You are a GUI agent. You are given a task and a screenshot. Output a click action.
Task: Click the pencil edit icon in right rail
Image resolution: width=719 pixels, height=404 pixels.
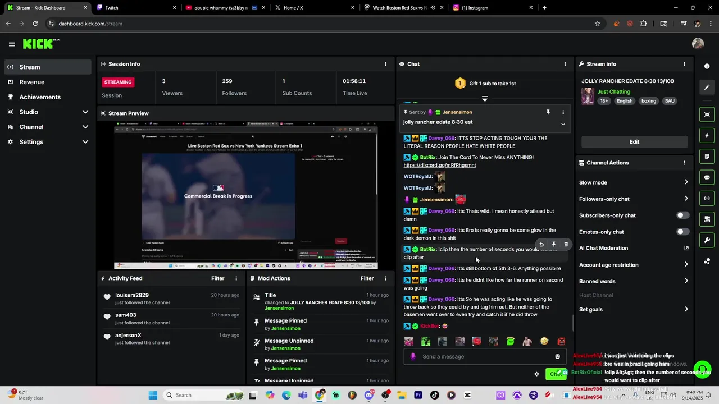707,87
